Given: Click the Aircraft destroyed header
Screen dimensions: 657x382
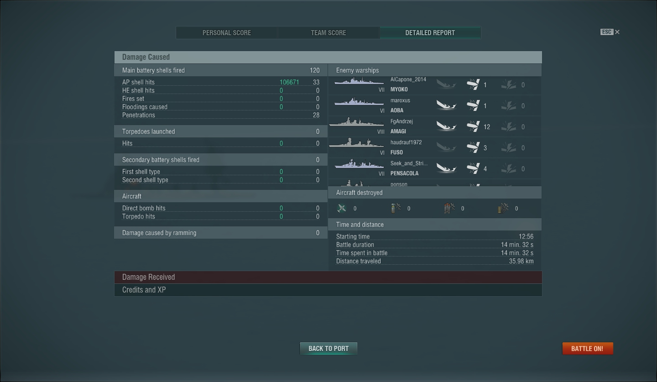Looking at the screenshot, I should (x=435, y=193).
